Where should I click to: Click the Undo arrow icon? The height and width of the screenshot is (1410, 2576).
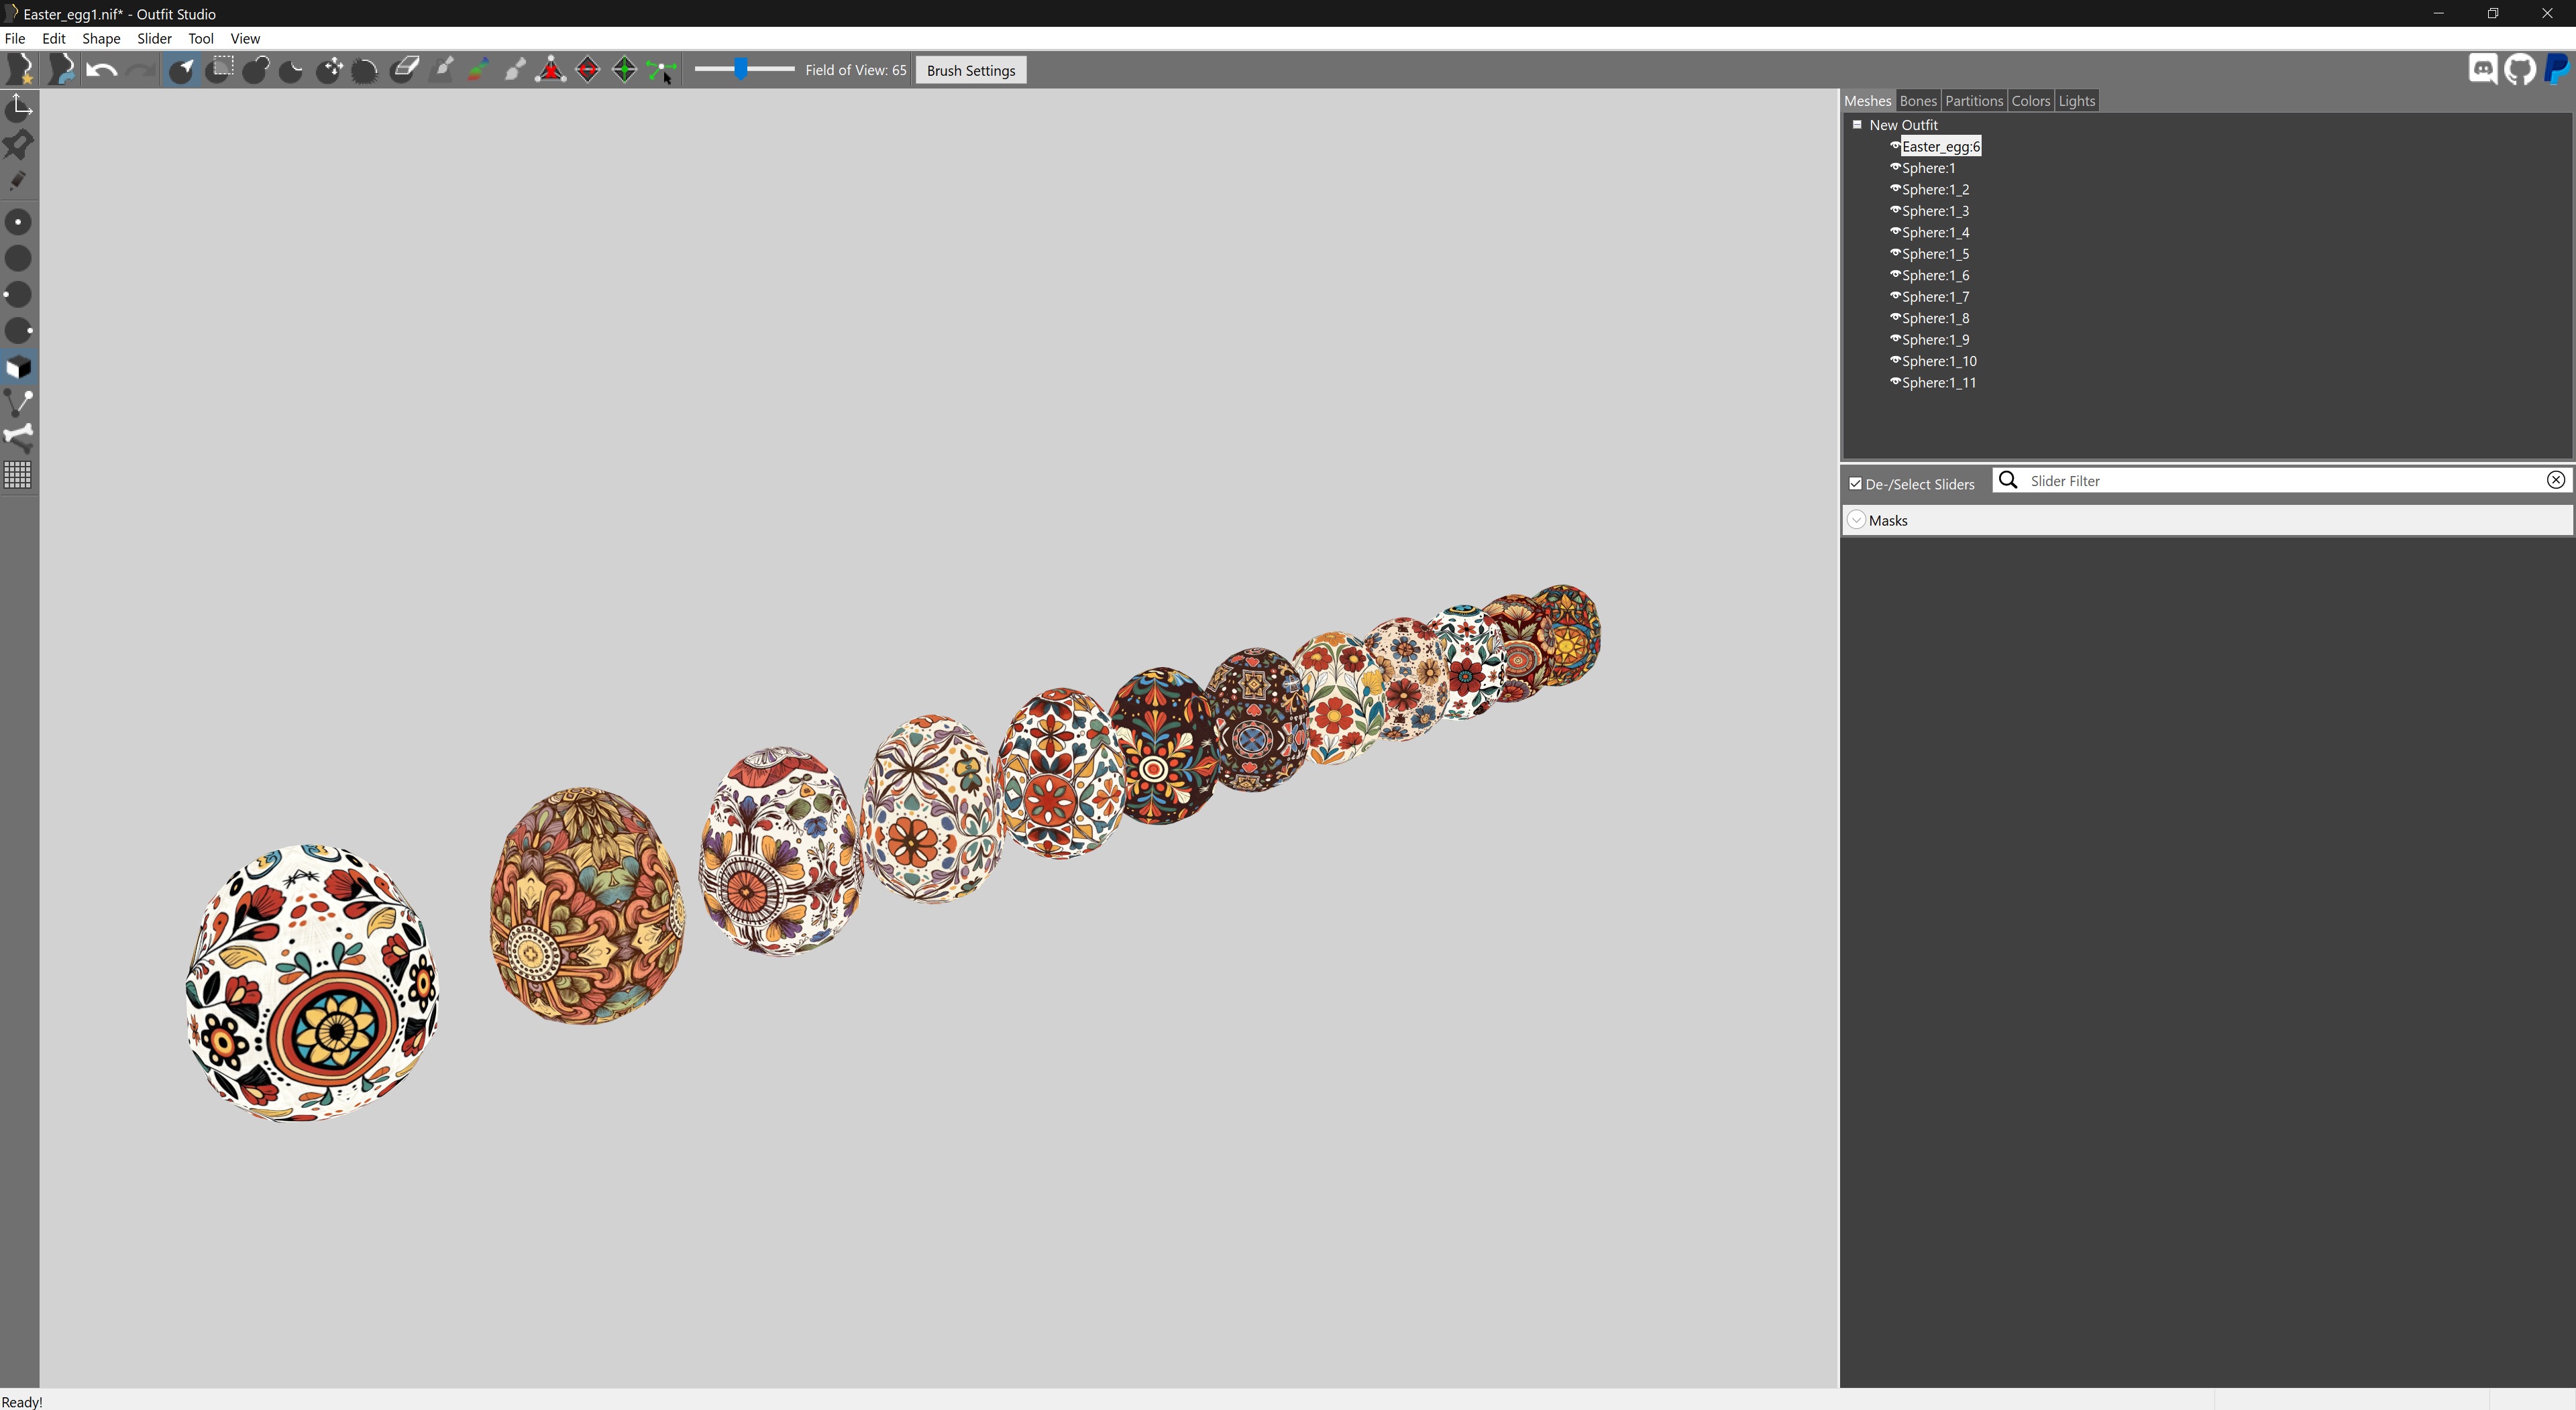[102, 70]
